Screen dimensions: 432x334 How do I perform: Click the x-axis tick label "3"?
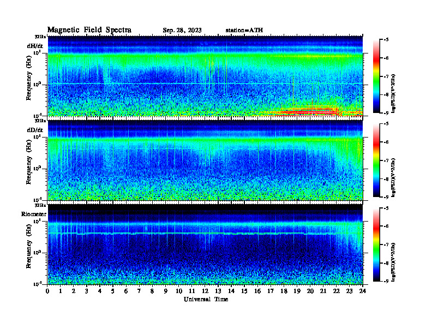(x=87, y=291)
